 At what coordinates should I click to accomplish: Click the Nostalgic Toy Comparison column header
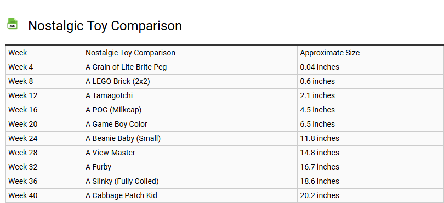click(x=190, y=53)
